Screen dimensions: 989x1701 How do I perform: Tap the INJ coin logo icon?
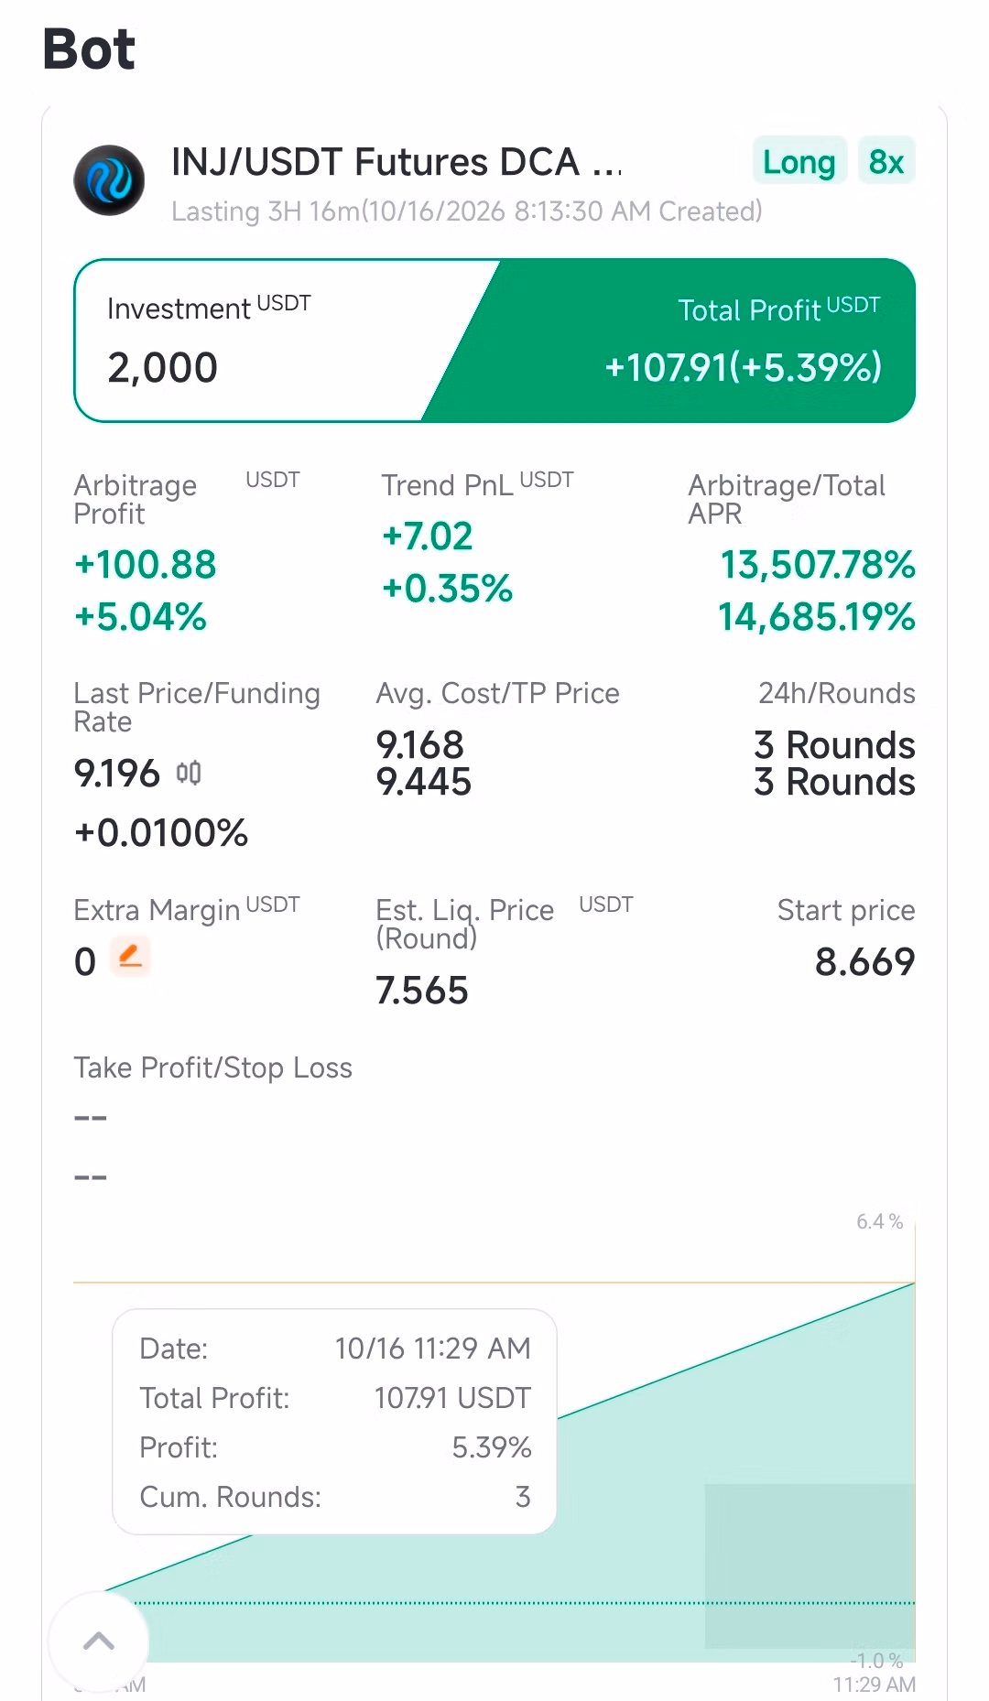point(109,180)
